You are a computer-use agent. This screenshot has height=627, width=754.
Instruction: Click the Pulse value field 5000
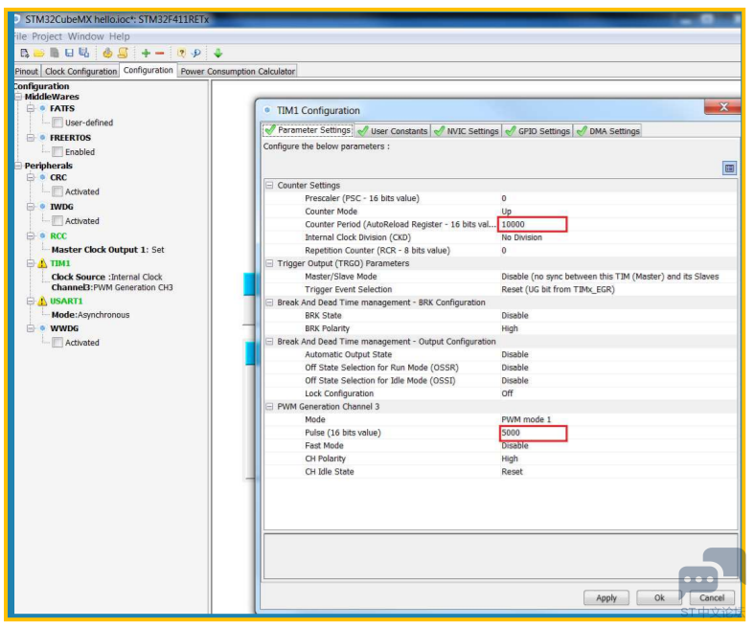pyautogui.click(x=534, y=434)
